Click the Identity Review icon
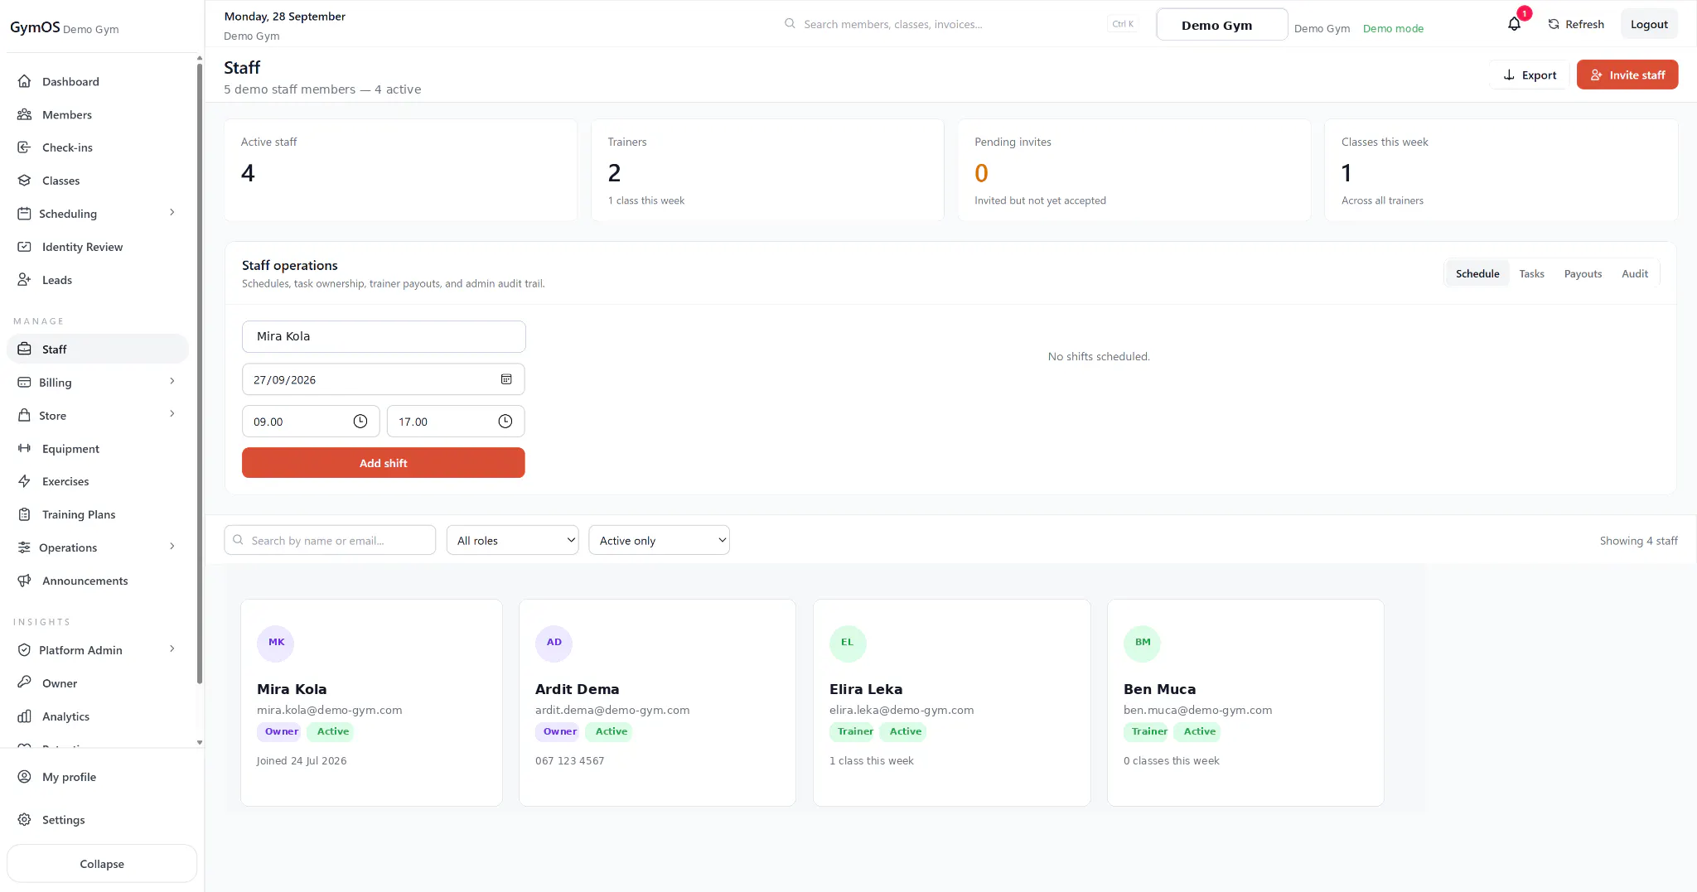 pyautogui.click(x=24, y=247)
